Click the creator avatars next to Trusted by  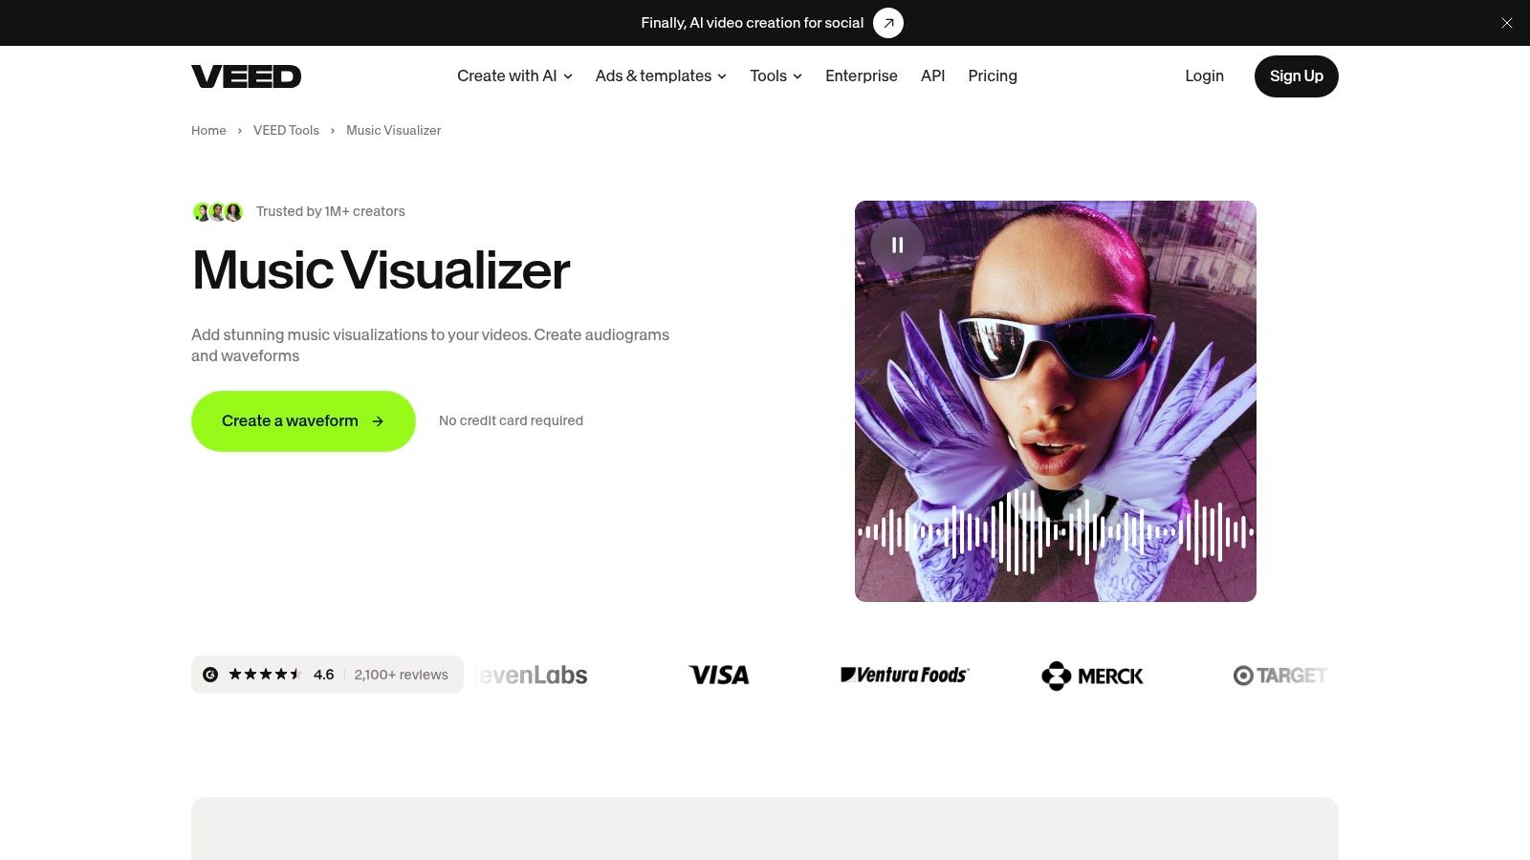pyautogui.click(x=218, y=212)
